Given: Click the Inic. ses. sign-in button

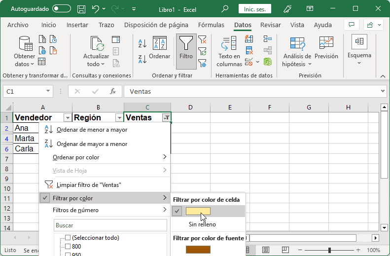Looking at the screenshot, I should pos(254,9).
